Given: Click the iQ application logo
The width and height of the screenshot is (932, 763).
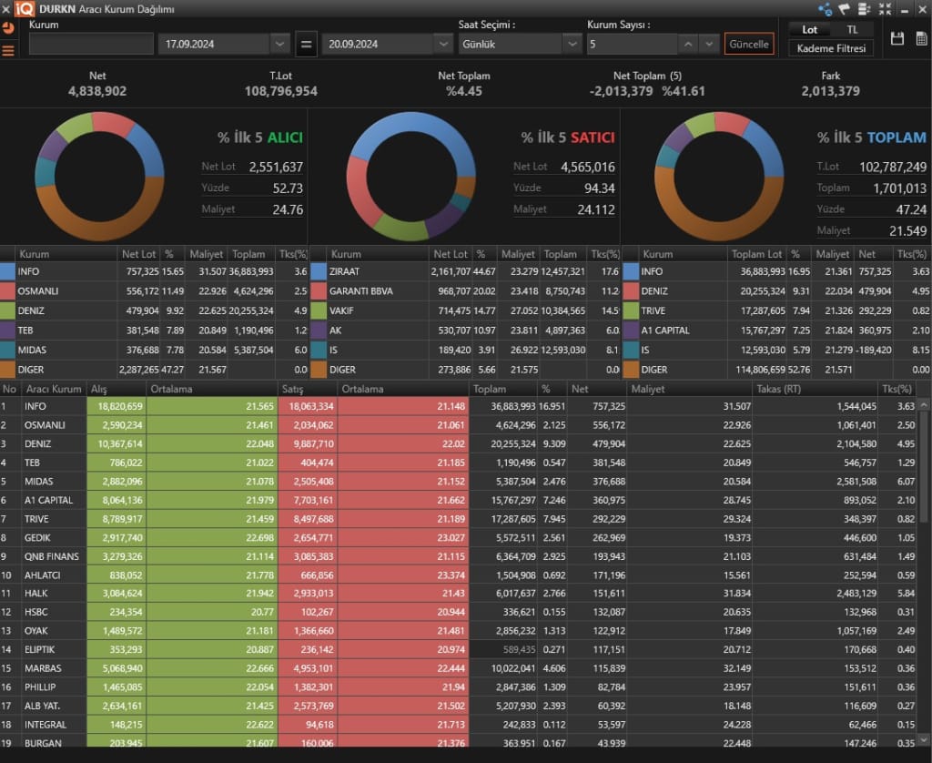Looking at the screenshot, I should 25,8.
